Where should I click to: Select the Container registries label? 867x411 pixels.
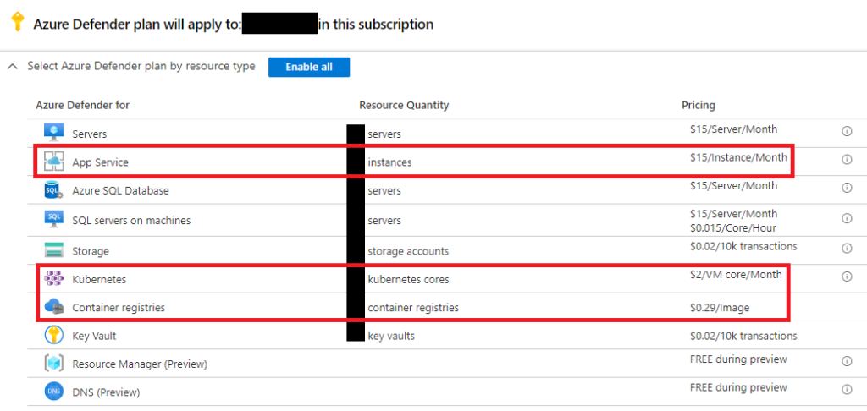pyautogui.click(x=119, y=308)
